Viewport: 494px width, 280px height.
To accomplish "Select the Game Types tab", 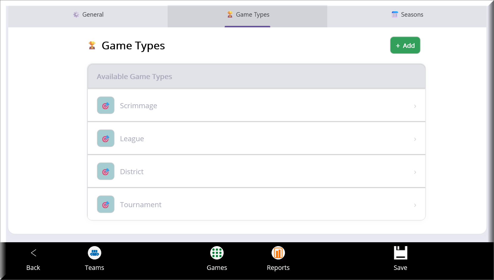I will 247,15.
